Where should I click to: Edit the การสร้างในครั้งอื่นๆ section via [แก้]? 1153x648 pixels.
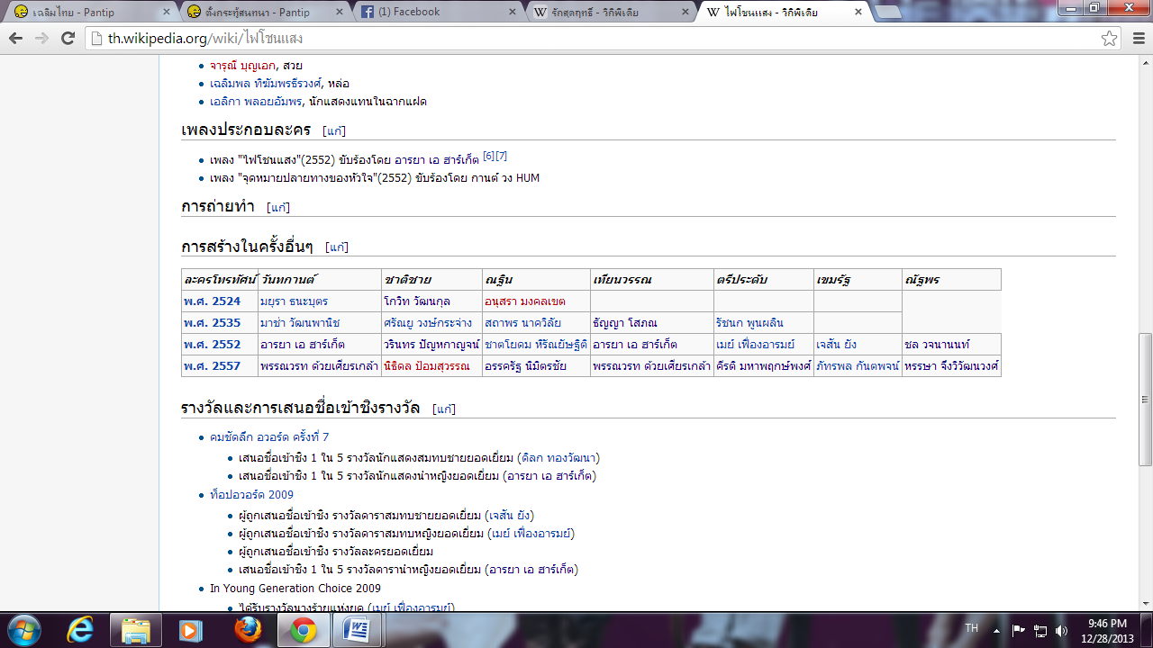[337, 247]
